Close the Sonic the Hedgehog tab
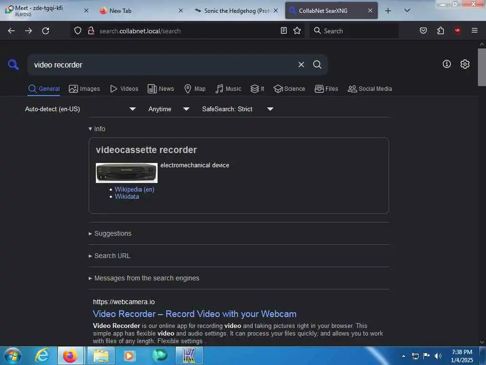486x365 pixels. point(276,10)
